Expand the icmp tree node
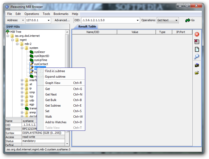The width and height of the screenshot is (209, 159). (22, 92)
